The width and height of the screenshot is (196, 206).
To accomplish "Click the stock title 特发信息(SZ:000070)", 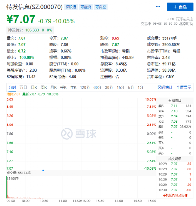I will pos(34,7).
